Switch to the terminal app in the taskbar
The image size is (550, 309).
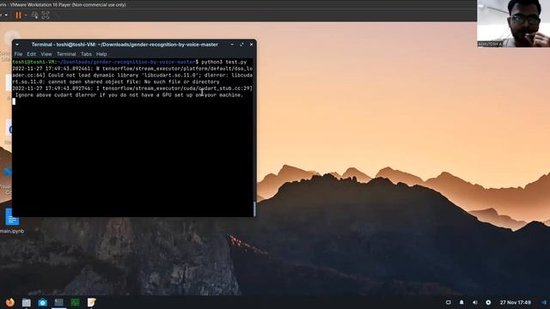[x=59, y=302]
